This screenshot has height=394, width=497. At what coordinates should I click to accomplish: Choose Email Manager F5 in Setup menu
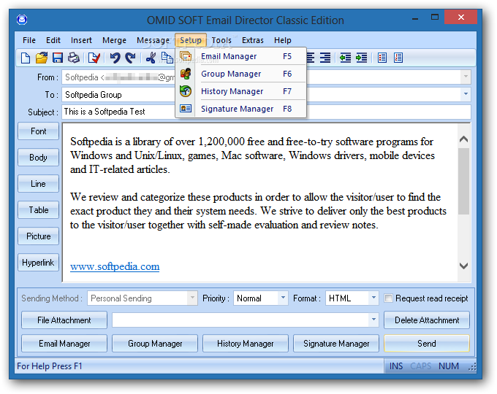pyautogui.click(x=241, y=56)
